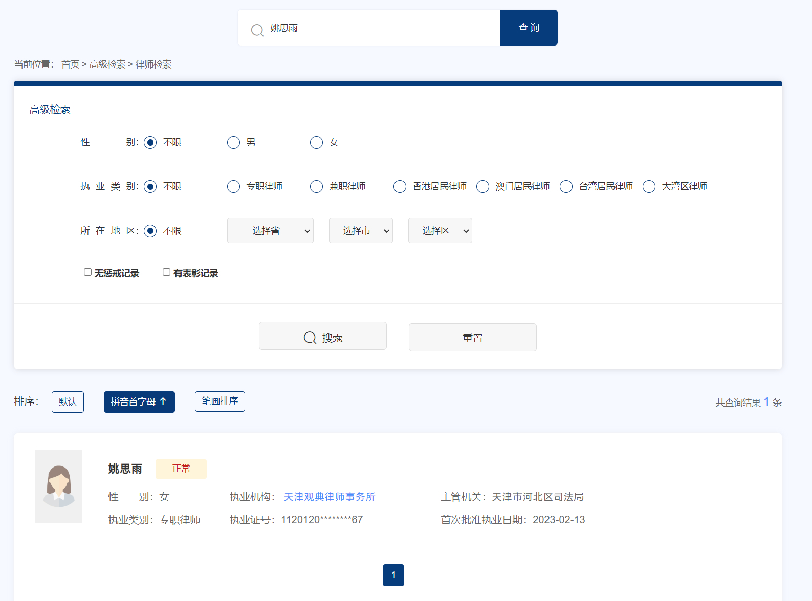This screenshot has height=601, width=812.
Task: Click the 查询 button
Action: pos(529,28)
